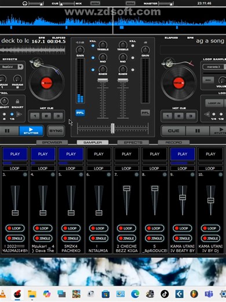Click the left deck Param 2 knob
Screen dimensions: 226x302
17,78
